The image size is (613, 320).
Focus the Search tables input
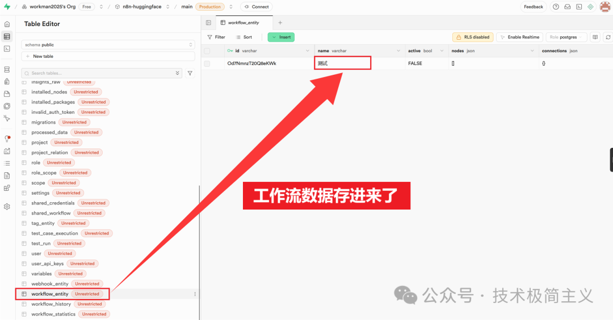click(102, 73)
